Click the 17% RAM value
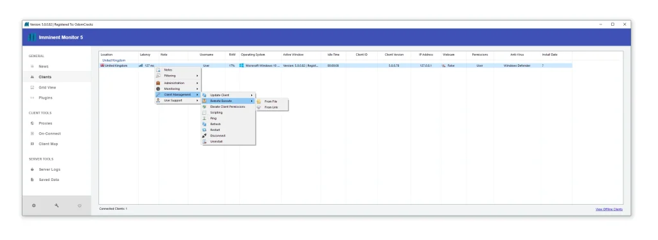This screenshot has height=240, width=658. click(232, 65)
